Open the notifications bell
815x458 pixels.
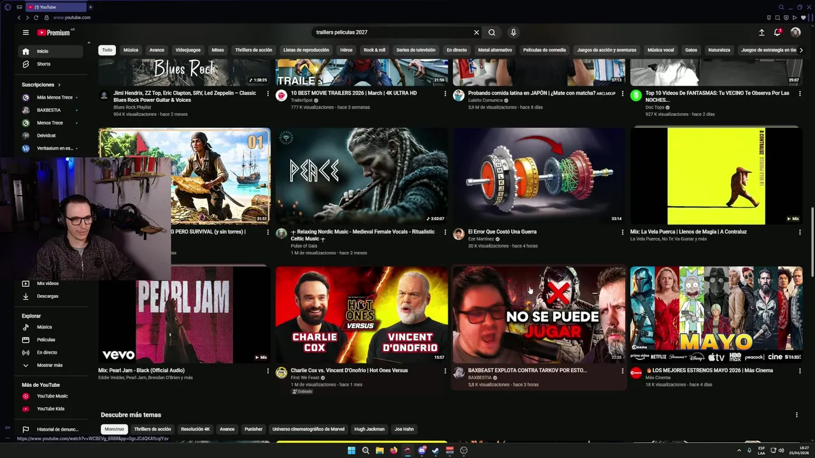pos(777,32)
